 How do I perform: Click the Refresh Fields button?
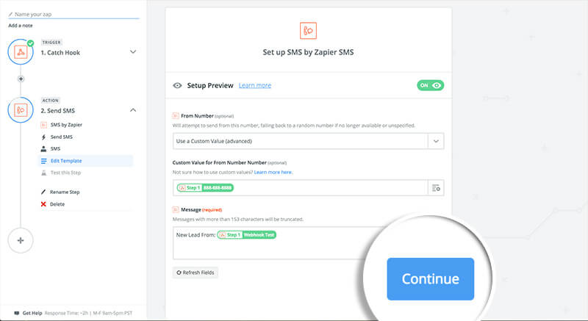point(196,273)
